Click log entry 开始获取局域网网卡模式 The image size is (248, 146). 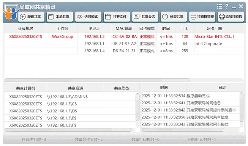point(207,124)
